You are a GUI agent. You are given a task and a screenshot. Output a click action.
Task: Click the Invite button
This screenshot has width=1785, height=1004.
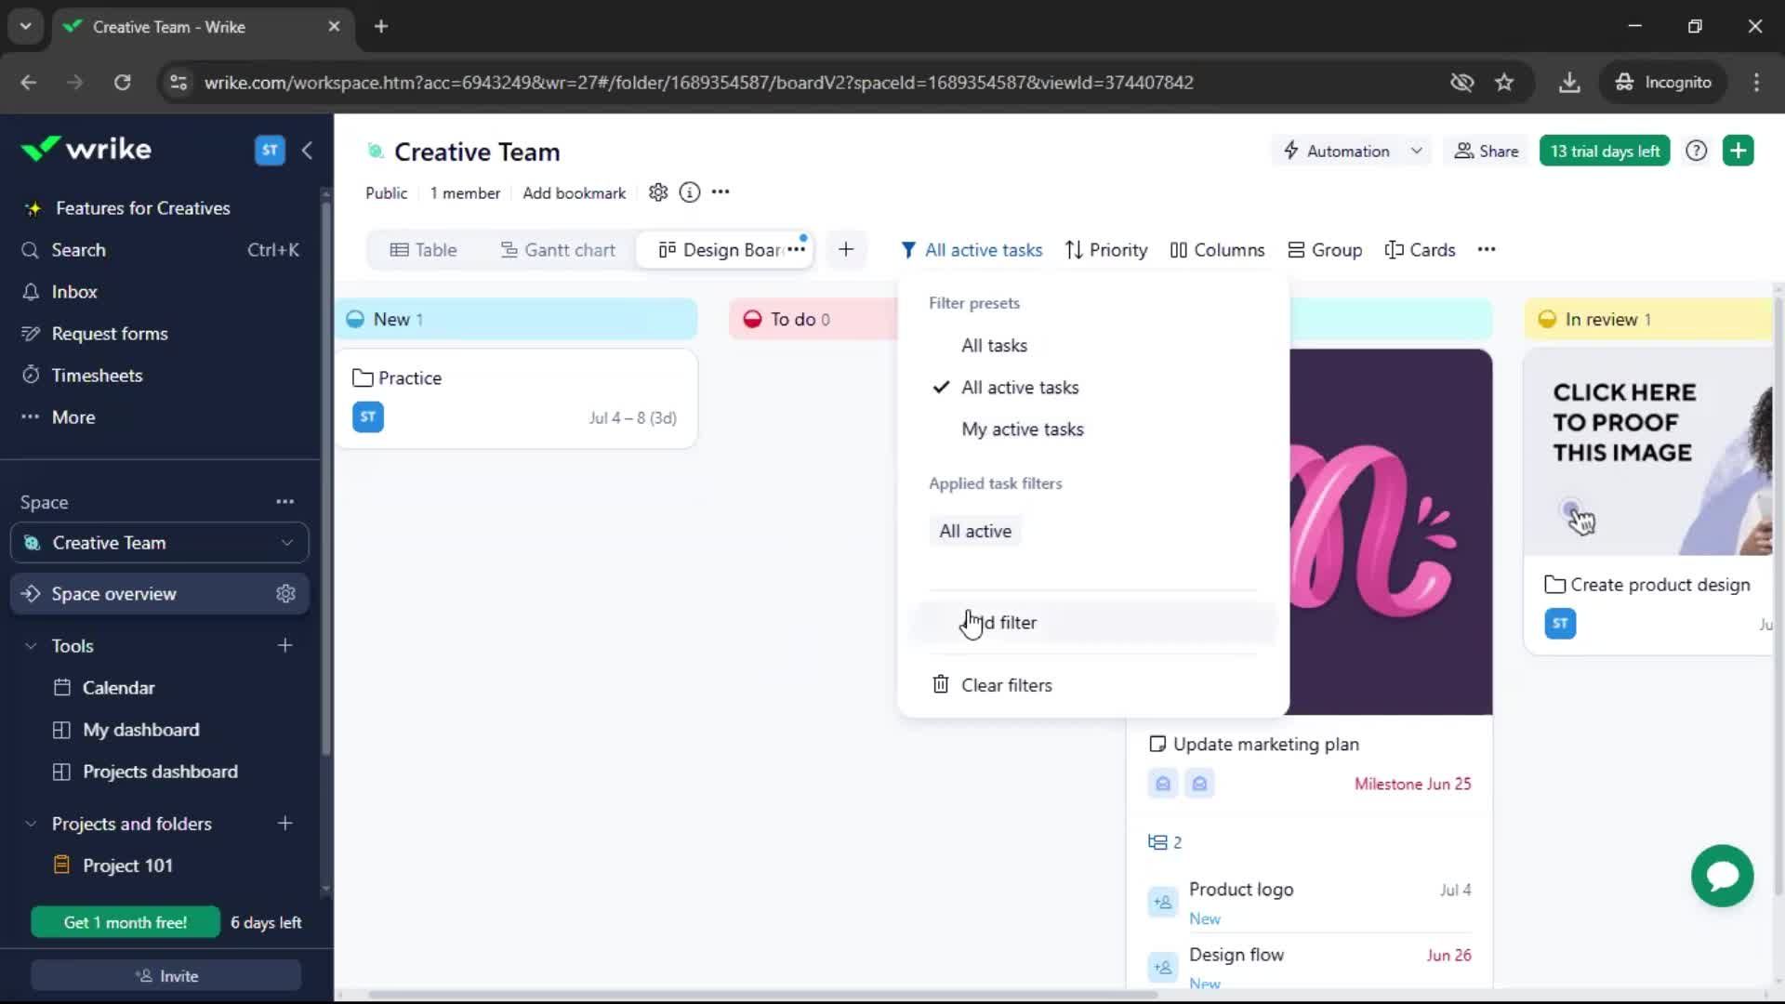(166, 976)
